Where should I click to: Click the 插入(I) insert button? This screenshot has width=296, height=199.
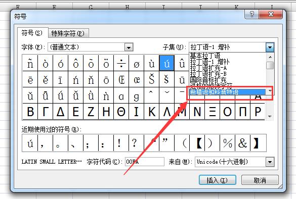pyautogui.click(x=218, y=180)
